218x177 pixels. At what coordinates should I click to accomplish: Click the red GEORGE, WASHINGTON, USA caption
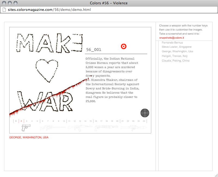tap(29, 138)
